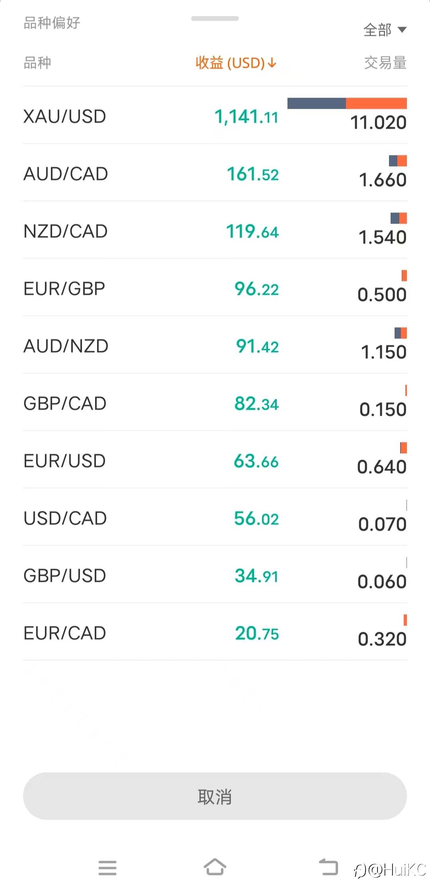This screenshot has width=430, height=893.
Task: Tap the Android back navigation icon
Action: click(x=328, y=867)
